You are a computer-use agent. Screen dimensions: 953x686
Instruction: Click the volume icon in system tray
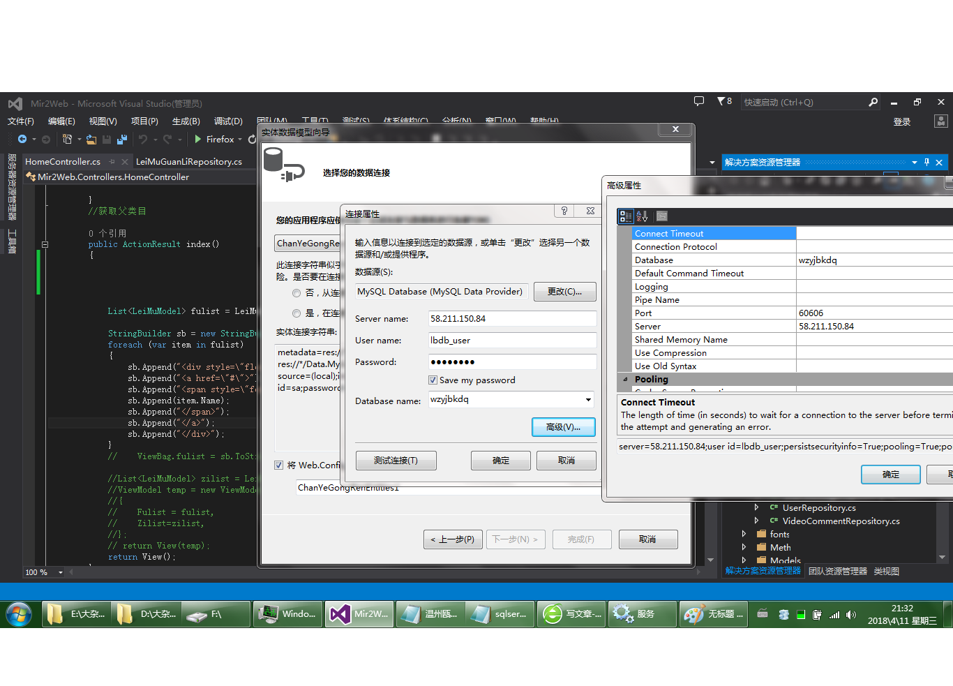pyautogui.click(x=850, y=615)
